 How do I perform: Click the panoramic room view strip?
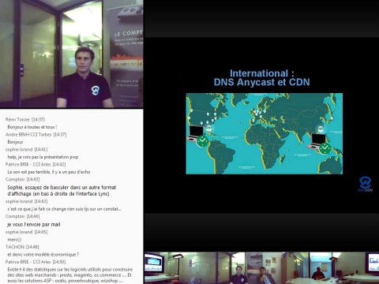coord(261,268)
